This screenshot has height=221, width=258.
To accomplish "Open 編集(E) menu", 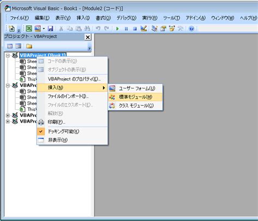I will click(42, 18).
